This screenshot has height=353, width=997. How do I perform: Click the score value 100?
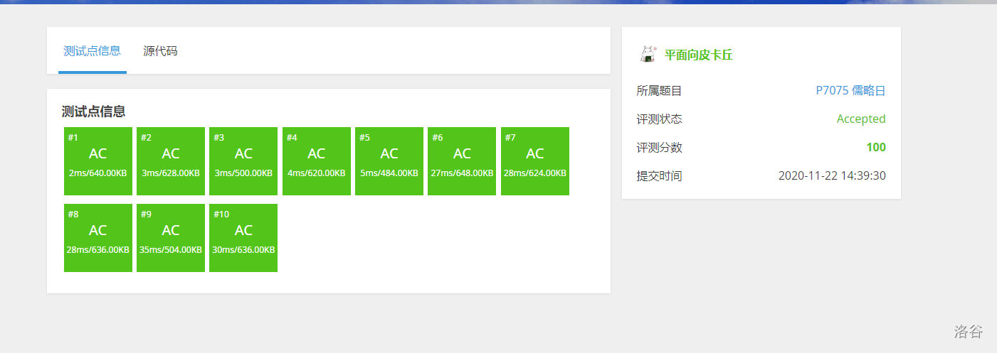[875, 148]
